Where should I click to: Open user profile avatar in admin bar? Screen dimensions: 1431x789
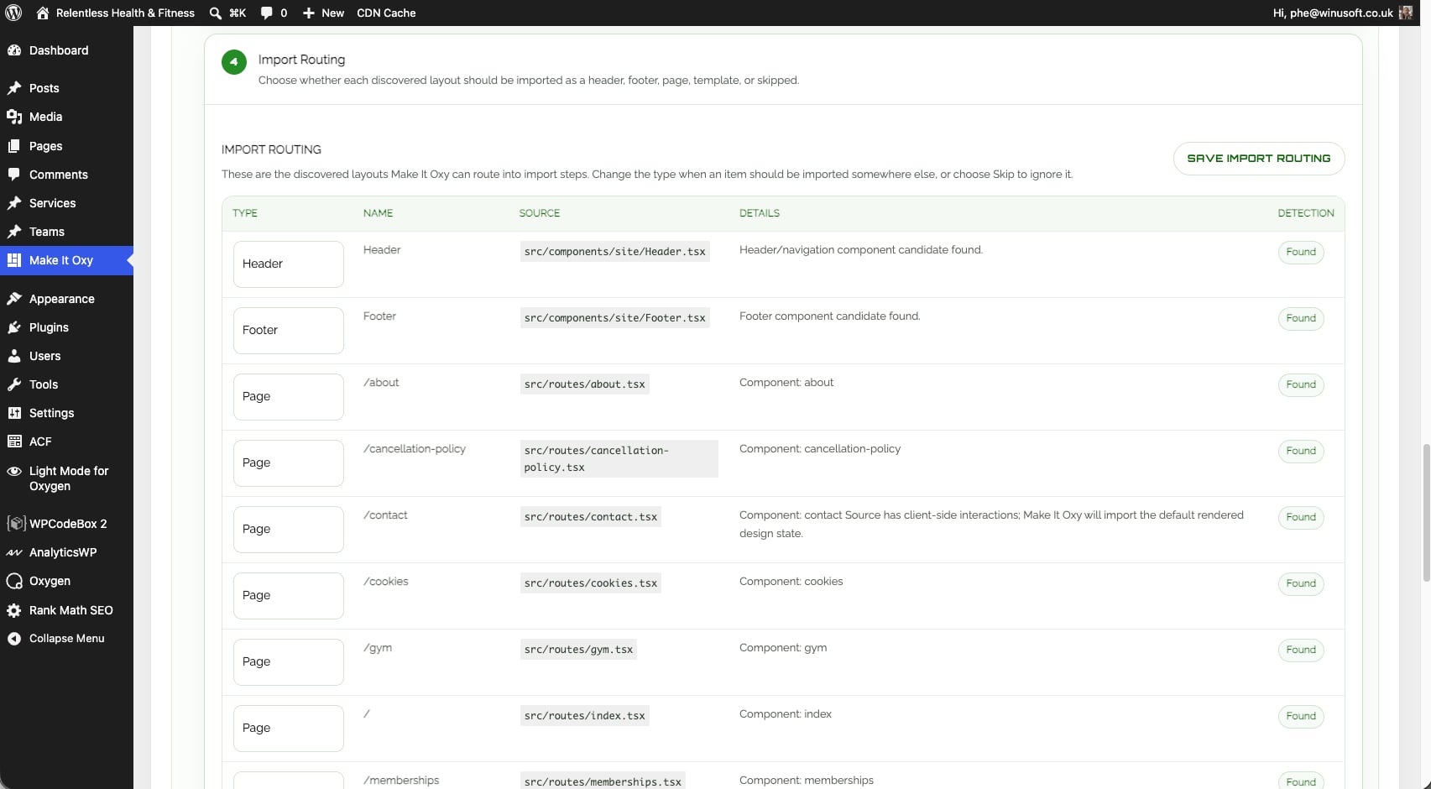pyautogui.click(x=1406, y=13)
